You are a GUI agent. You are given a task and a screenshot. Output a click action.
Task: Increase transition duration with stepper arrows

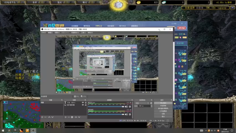click(151, 106)
